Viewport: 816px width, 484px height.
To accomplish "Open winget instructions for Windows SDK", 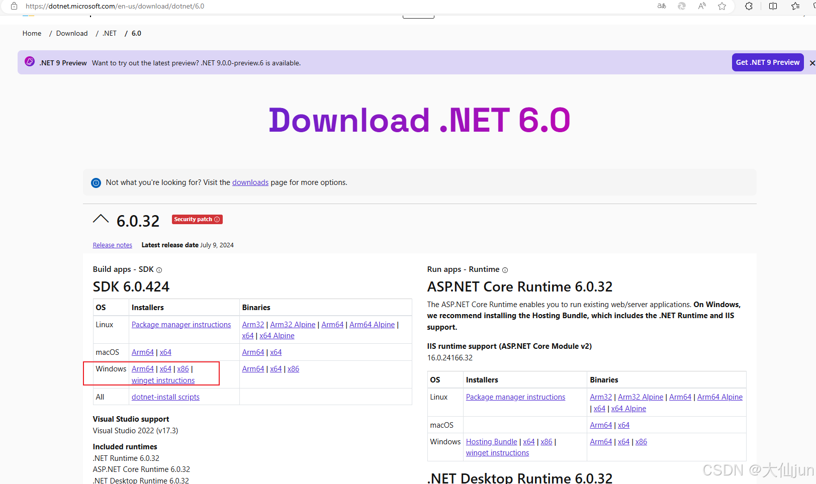I will click(x=162, y=380).
